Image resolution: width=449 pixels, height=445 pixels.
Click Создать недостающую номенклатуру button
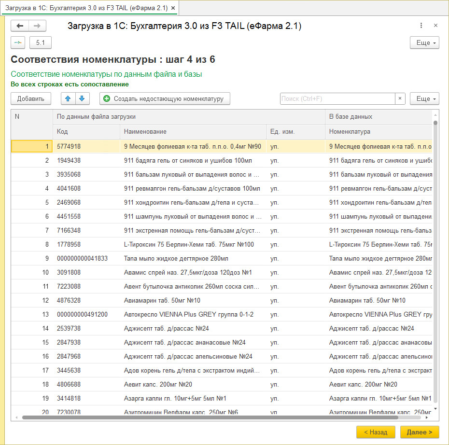click(x=165, y=99)
